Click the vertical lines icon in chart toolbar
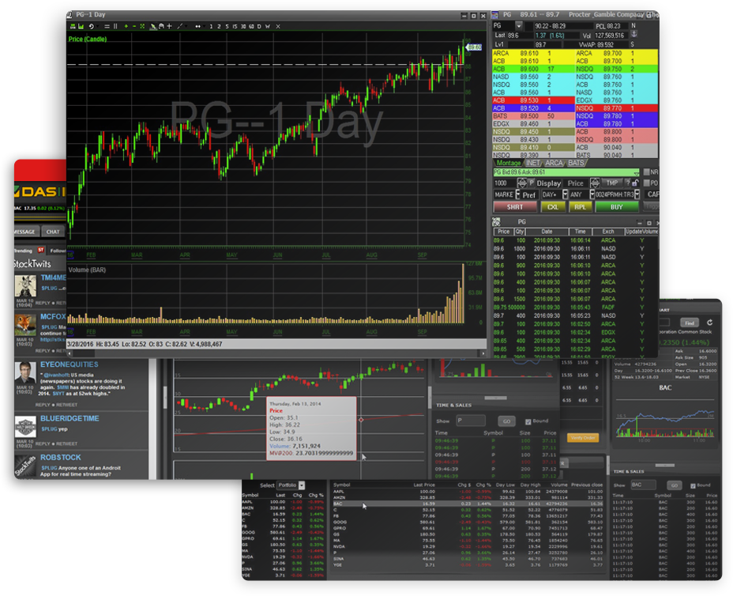 115,27
